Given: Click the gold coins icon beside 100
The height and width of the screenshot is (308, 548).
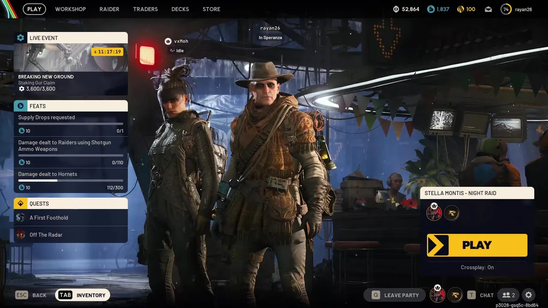Looking at the screenshot, I should click(461, 9).
